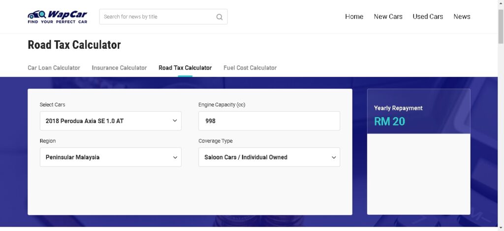
Task: Click the Yearly Repayment label
Action: tap(398, 108)
